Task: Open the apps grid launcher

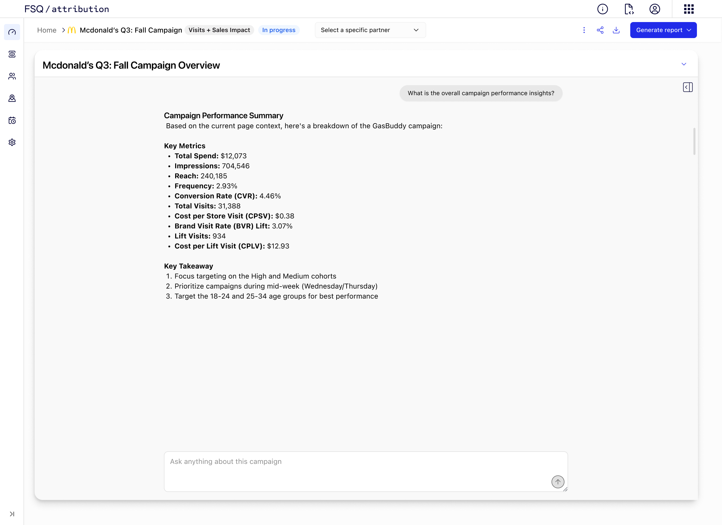Action: (689, 9)
